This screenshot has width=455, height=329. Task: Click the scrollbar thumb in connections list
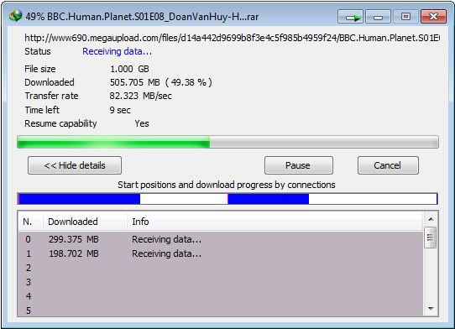[x=430, y=238]
